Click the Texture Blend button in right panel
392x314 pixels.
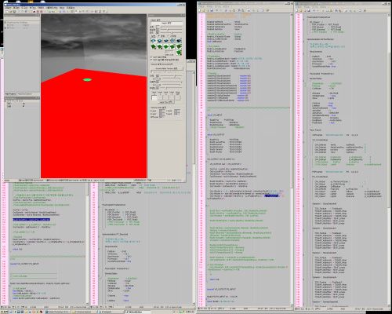point(167,68)
